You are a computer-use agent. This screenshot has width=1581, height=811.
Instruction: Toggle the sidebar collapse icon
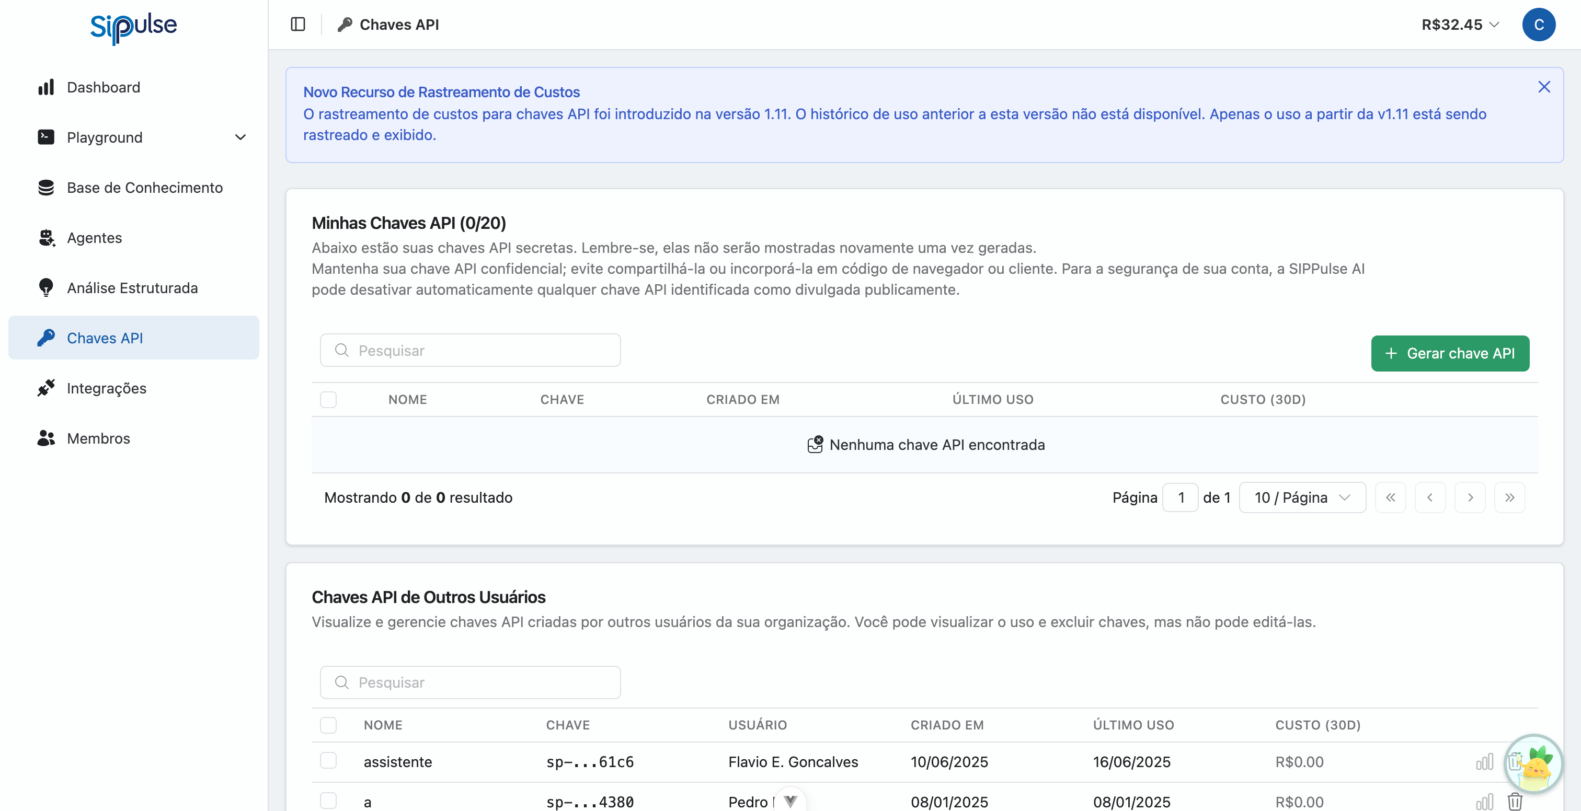coord(297,25)
